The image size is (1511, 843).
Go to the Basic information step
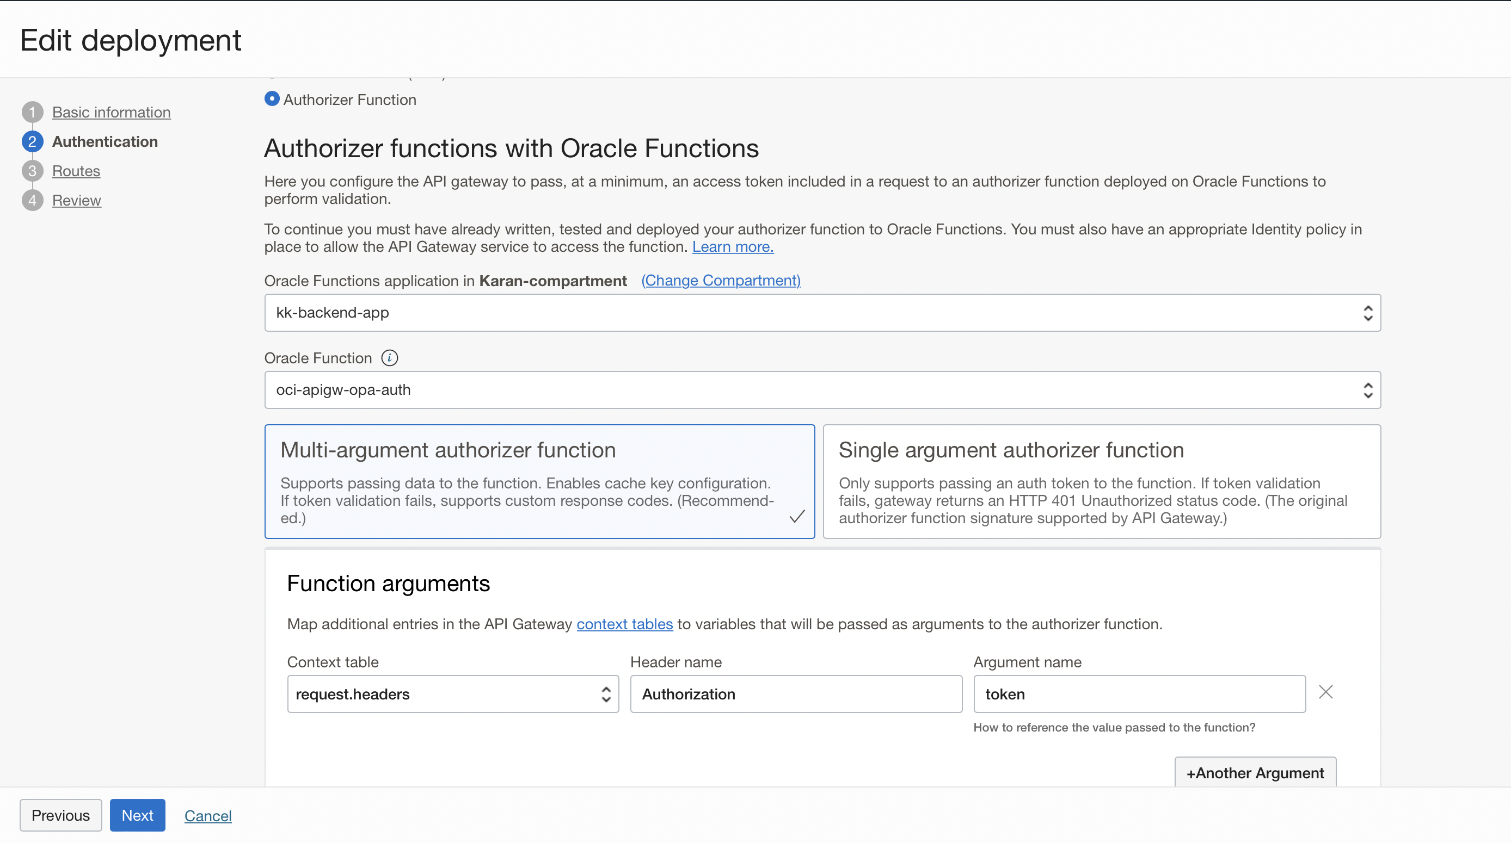(x=111, y=112)
